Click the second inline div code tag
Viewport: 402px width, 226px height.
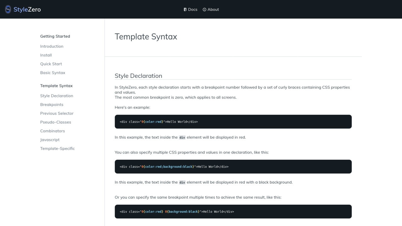[x=182, y=182]
